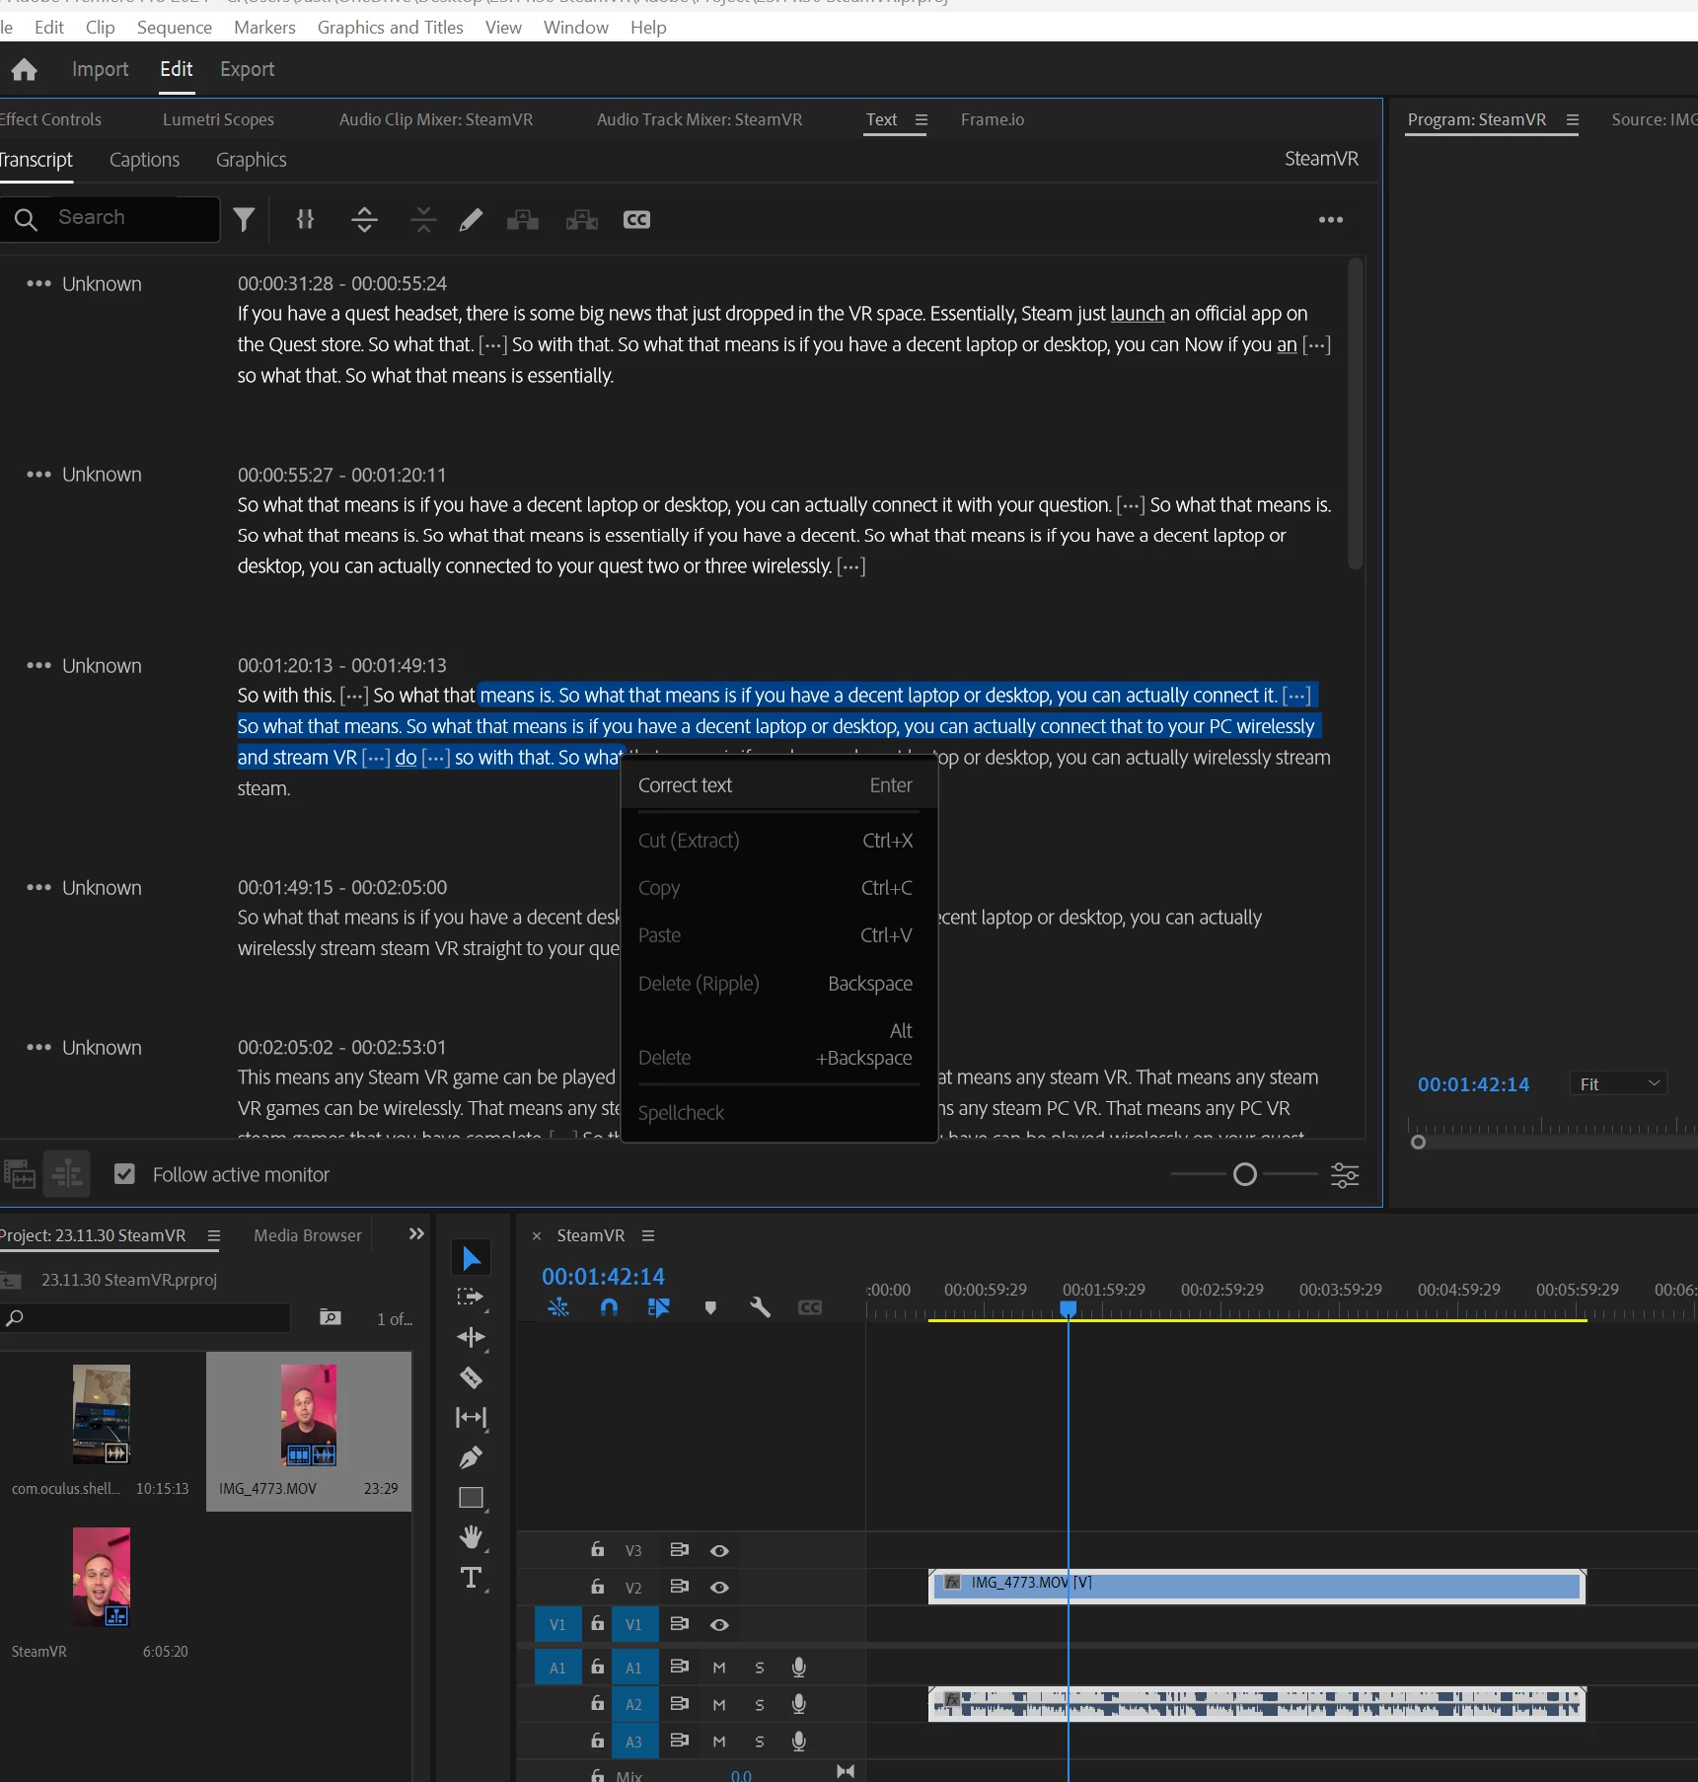The image size is (1698, 1782).
Task: Open speaker options for 00:01:20:13 segment
Action: pyautogui.click(x=38, y=666)
